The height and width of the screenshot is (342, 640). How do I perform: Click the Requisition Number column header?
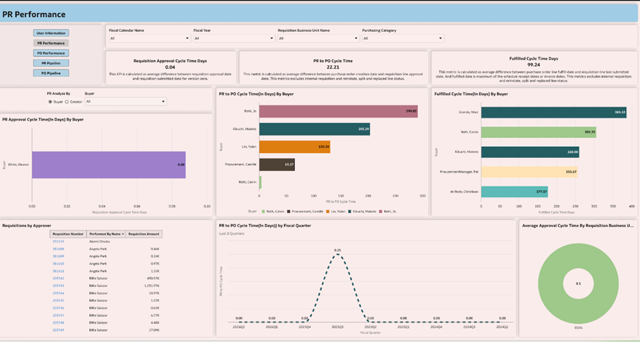click(68, 234)
